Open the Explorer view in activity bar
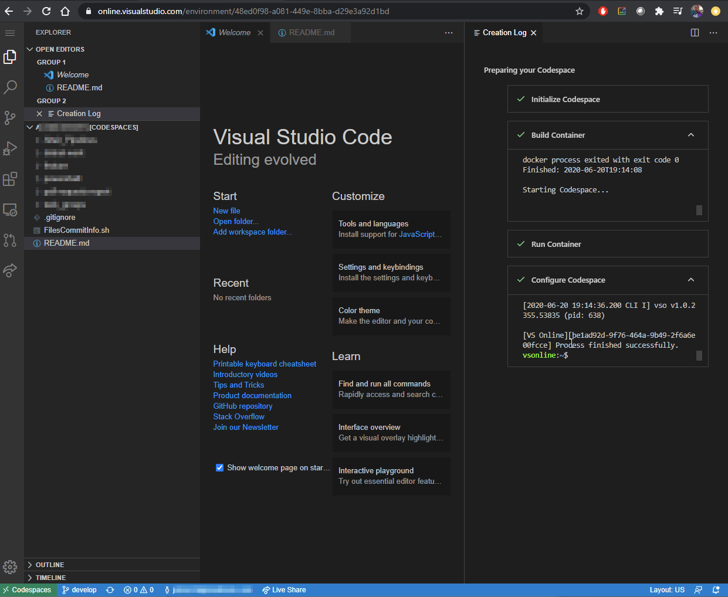This screenshot has height=597, width=728. 10,57
